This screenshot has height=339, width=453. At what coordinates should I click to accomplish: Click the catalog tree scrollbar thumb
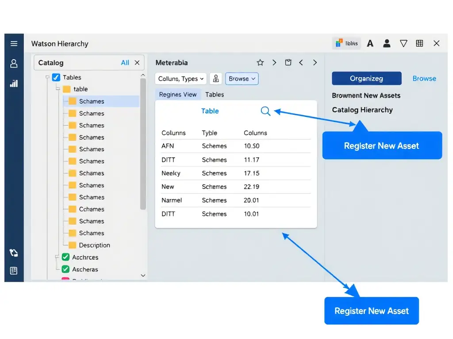[x=143, y=144]
